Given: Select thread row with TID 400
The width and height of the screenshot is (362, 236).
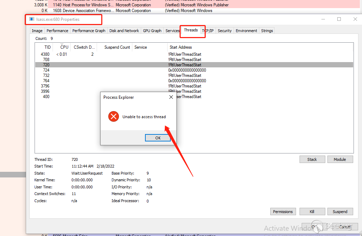Looking at the screenshot, I should coord(194,97).
